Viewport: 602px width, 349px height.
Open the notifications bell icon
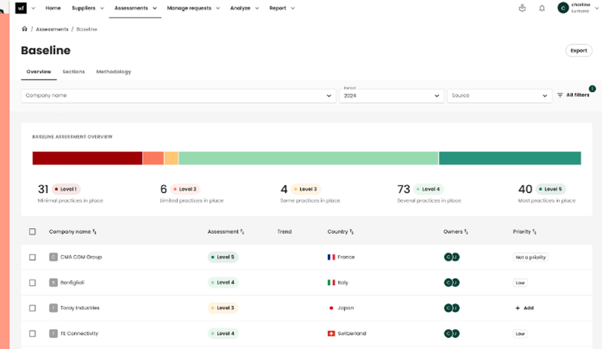[541, 8]
